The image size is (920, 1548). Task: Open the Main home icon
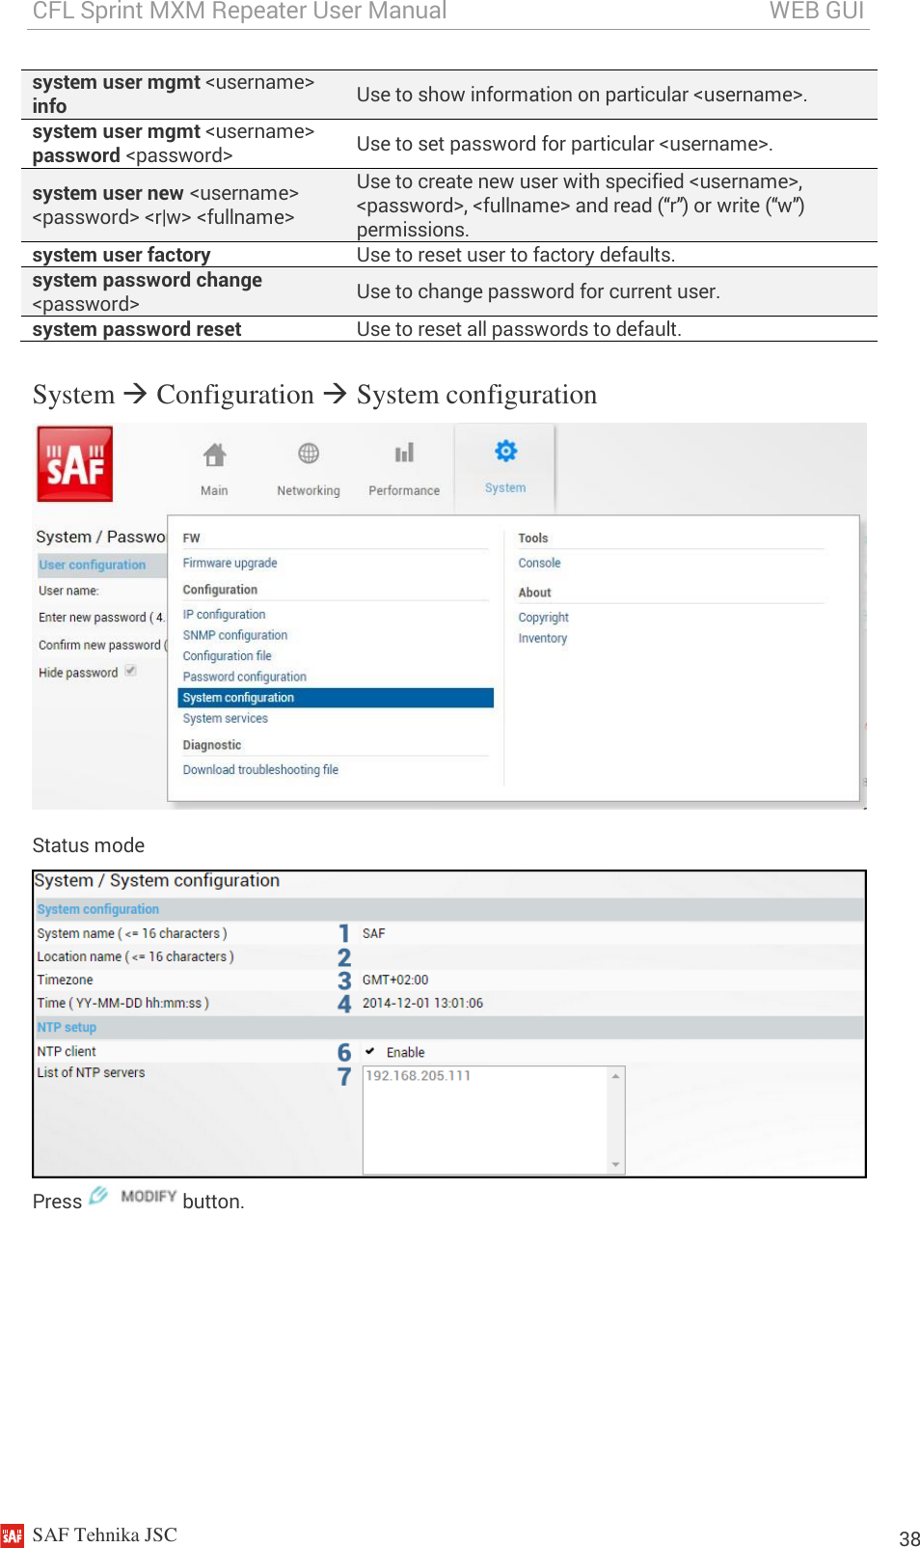[x=214, y=455]
